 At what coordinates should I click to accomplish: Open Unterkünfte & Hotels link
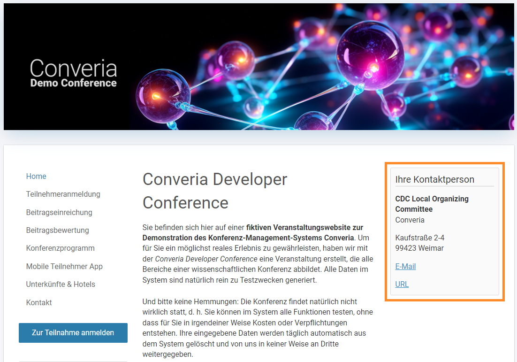tap(61, 284)
